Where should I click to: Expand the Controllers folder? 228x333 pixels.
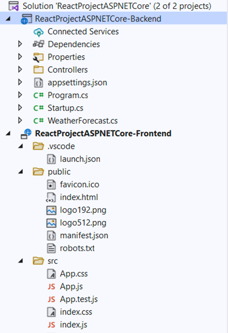coord(20,69)
